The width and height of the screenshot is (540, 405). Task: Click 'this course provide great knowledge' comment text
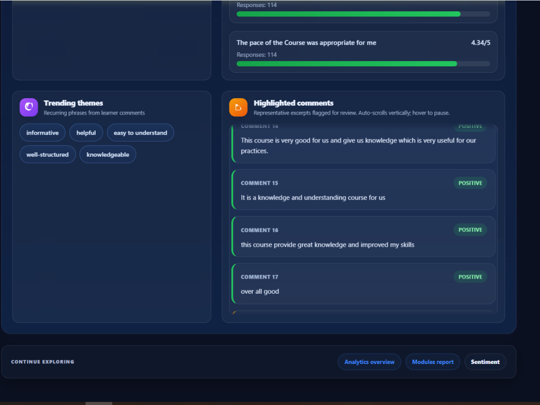[328, 245]
